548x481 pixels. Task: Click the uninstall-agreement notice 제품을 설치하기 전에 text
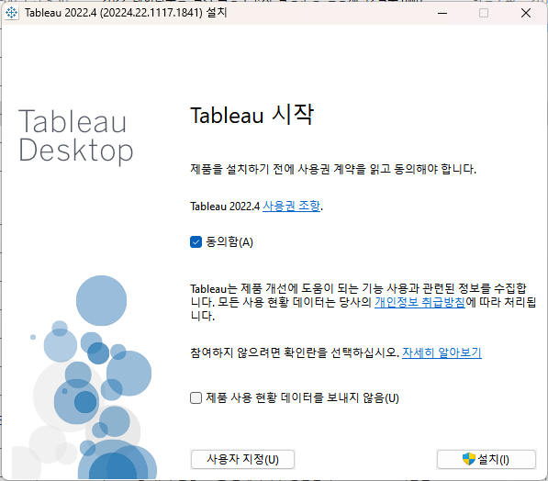pos(333,169)
